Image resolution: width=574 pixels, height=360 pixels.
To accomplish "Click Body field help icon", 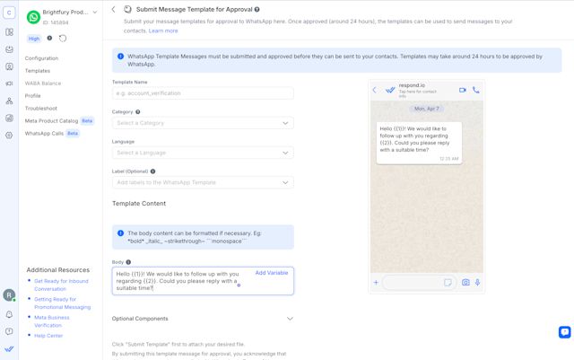I will [128, 262].
